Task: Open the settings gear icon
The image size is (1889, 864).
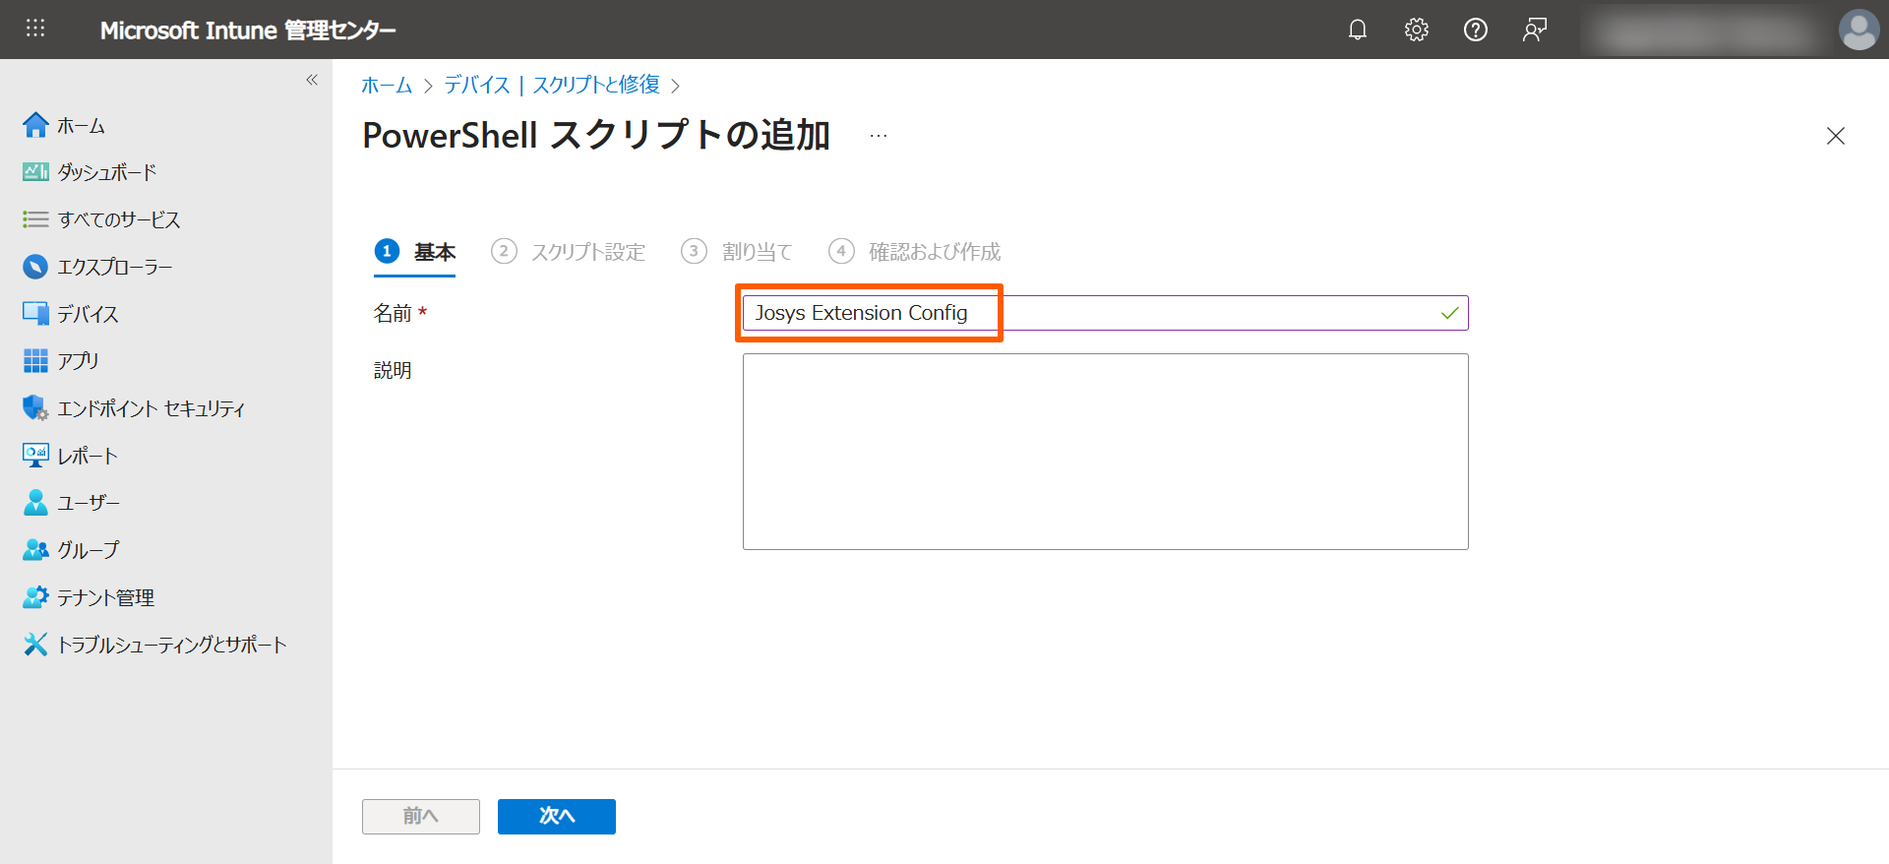Action: pyautogui.click(x=1416, y=30)
